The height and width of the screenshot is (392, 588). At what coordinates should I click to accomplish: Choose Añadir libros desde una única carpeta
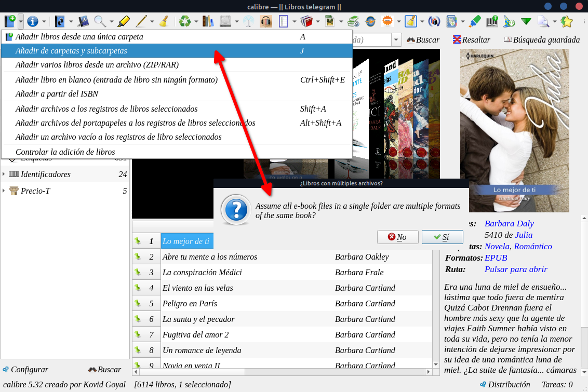tap(177, 37)
